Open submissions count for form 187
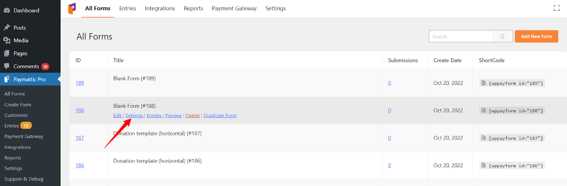Viewport: 567px width, 186px height. (389, 138)
